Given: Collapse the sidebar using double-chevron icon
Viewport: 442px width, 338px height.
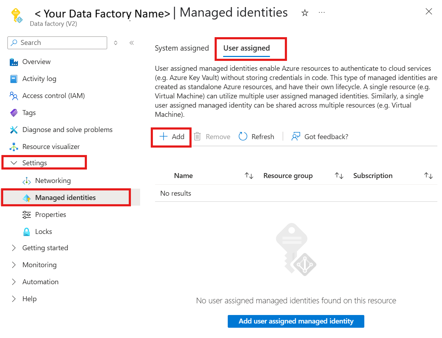Looking at the screenshot, I should pyautogui.click(x=132, y=43).
